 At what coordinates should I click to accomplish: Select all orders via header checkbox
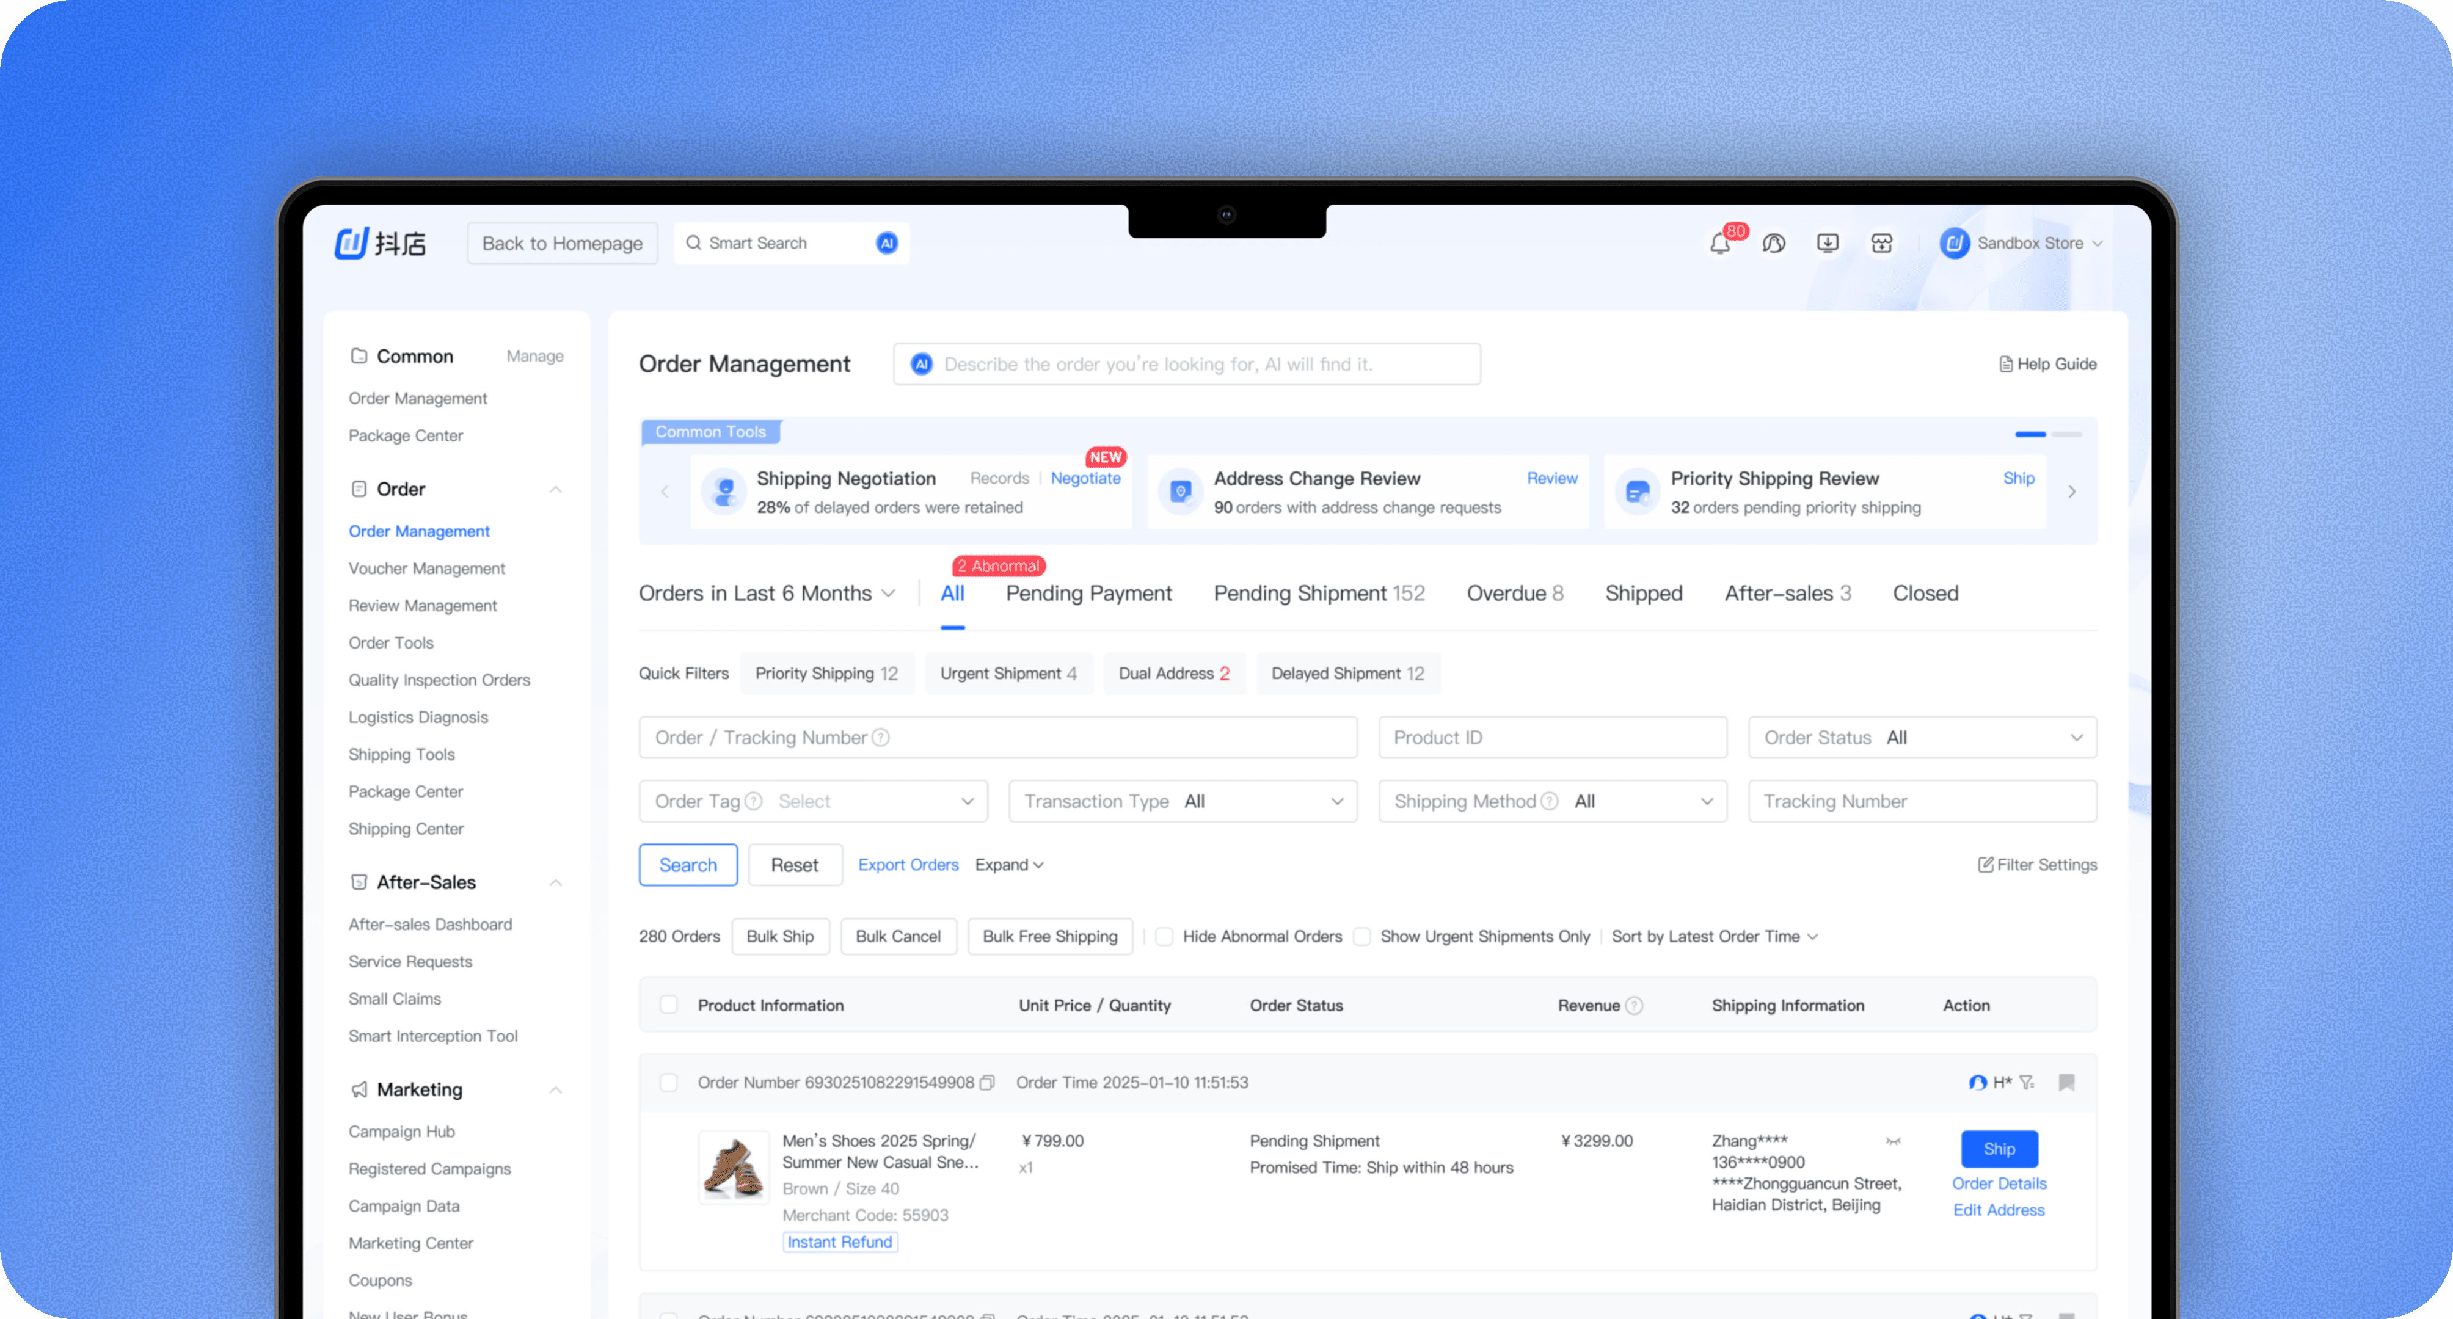(x=668, y=1006)
